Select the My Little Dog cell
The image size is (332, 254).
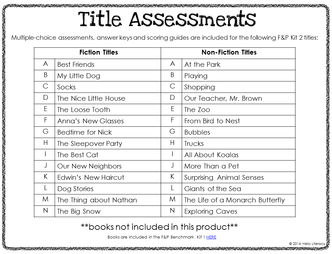pyautogui.click(x=79, y=76)
